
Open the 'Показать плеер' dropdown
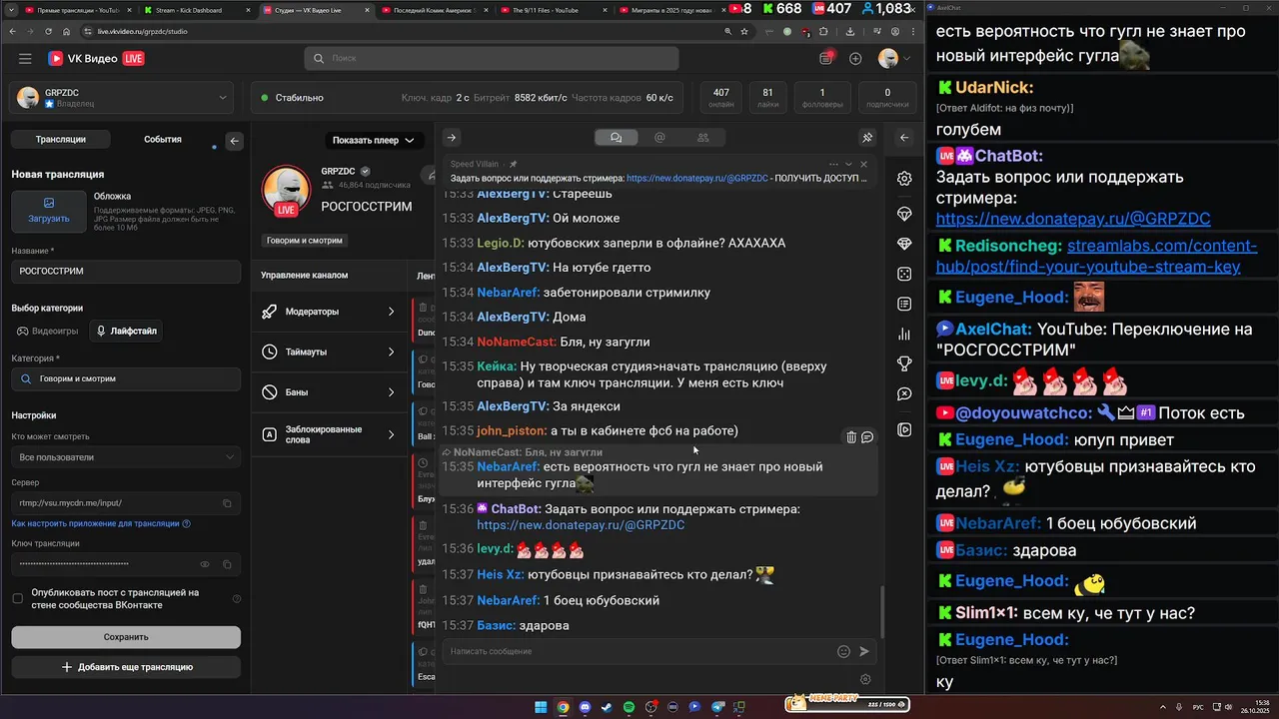point(373,140)
